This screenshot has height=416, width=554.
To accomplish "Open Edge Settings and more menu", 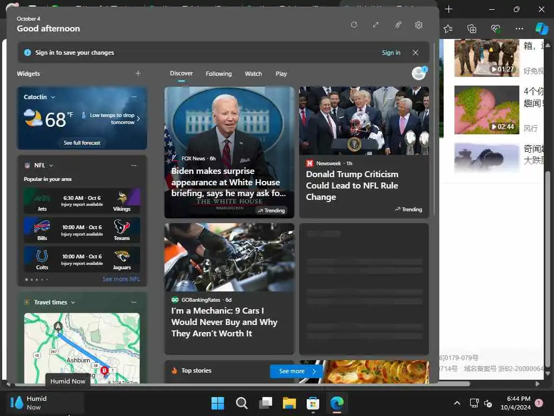I will (x=519, y=29).
